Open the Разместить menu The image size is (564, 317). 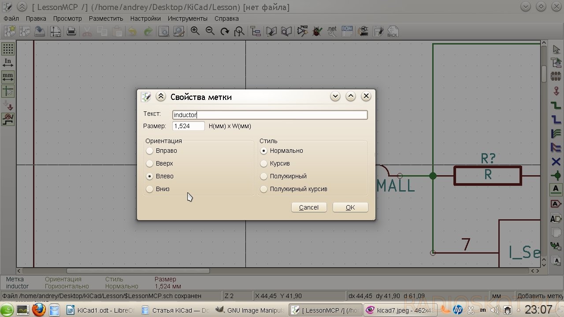coord(106,18)
